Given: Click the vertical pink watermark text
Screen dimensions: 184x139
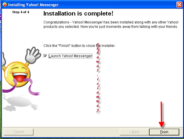Looking at the screenshot, I should coord(98,78).
